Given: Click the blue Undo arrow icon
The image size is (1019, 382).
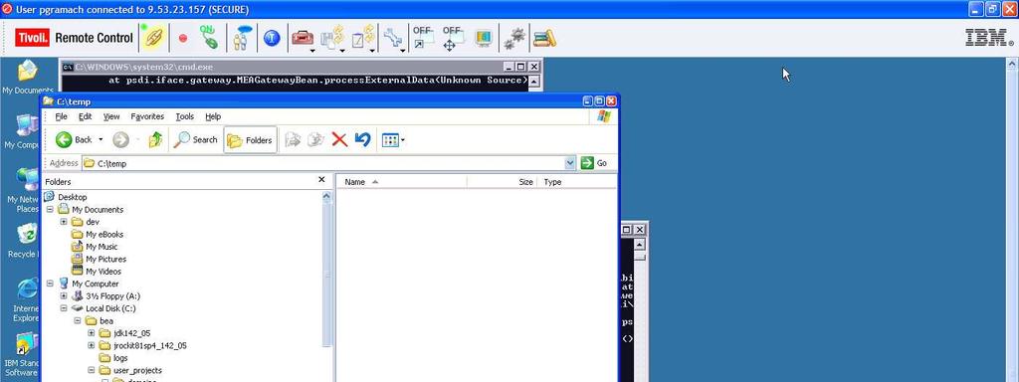Looking at the screenshot, I should [x=362, y=139].
